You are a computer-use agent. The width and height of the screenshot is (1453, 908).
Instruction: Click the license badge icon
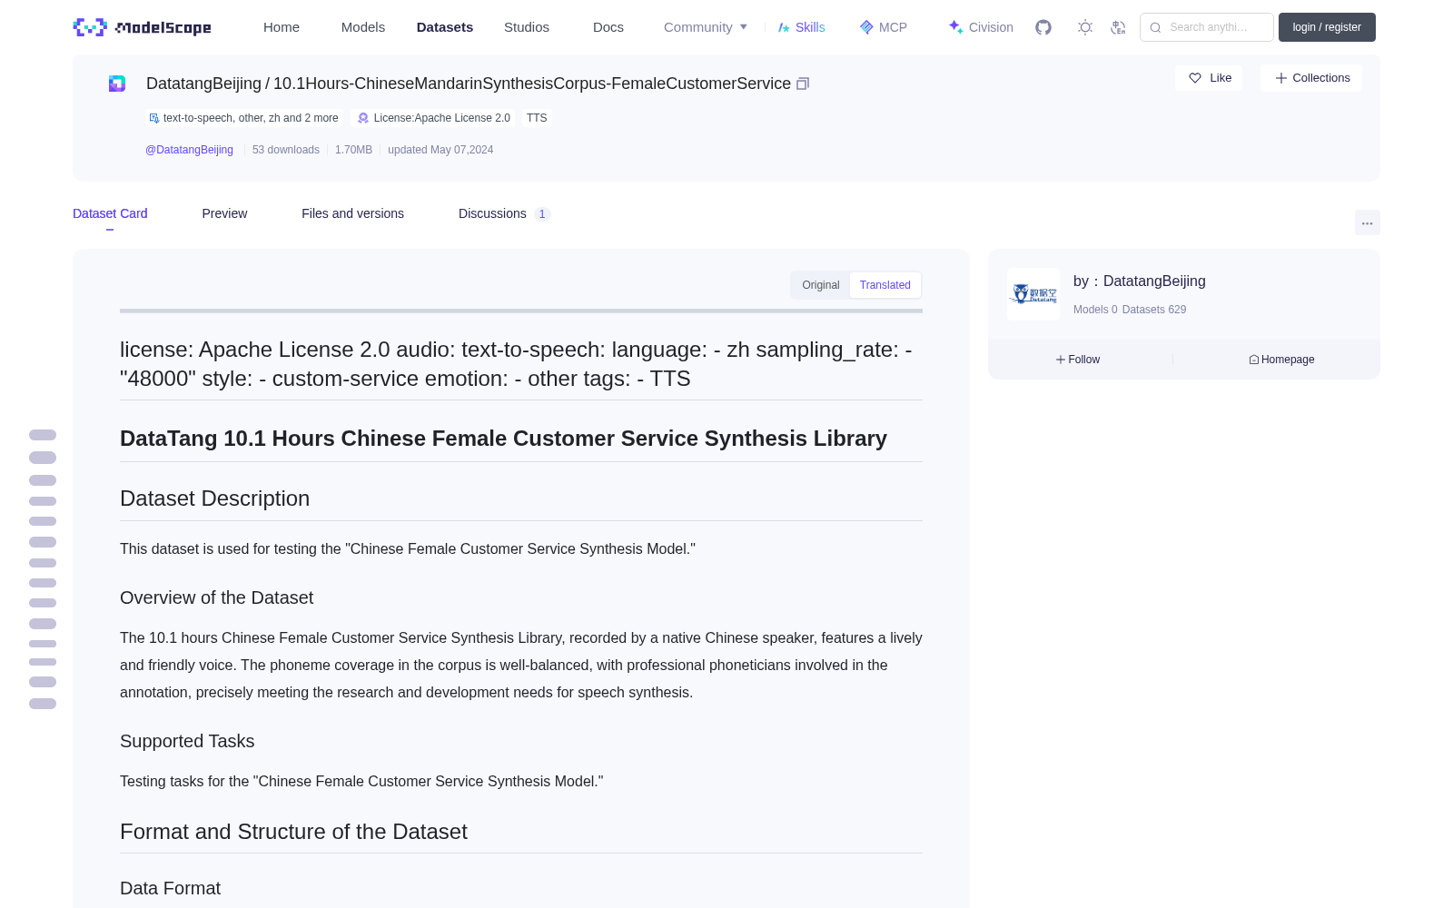363,118
